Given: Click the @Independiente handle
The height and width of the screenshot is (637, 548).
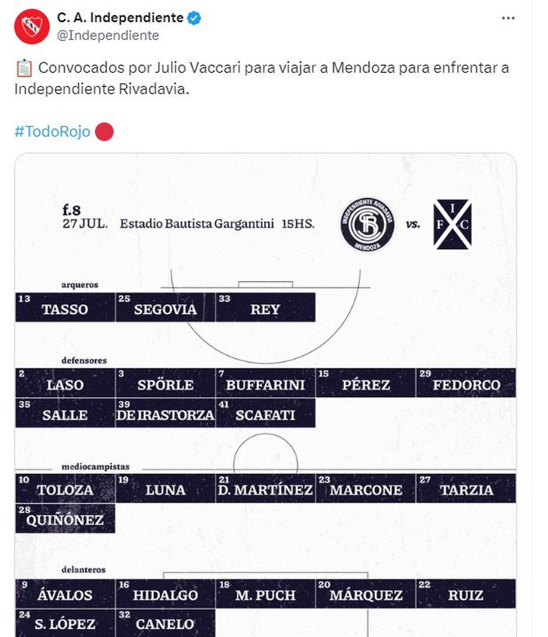Looking at the screenshot, I should 108,36.
